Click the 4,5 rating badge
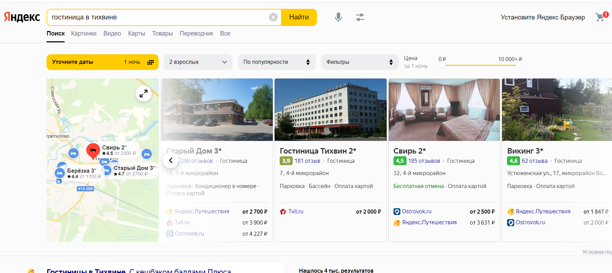 point(400,161)
